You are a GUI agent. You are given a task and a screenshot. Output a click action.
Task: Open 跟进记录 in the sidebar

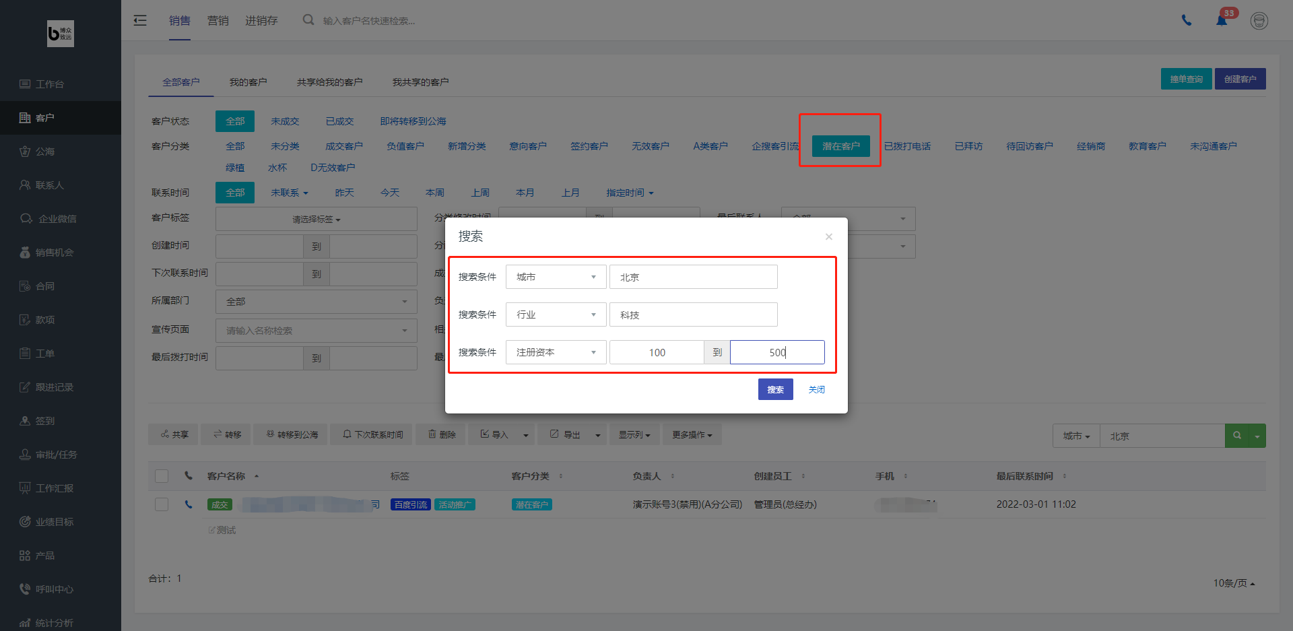(61, 387)
